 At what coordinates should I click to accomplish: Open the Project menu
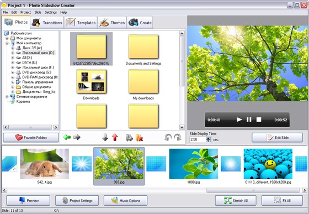coord(25,12)
